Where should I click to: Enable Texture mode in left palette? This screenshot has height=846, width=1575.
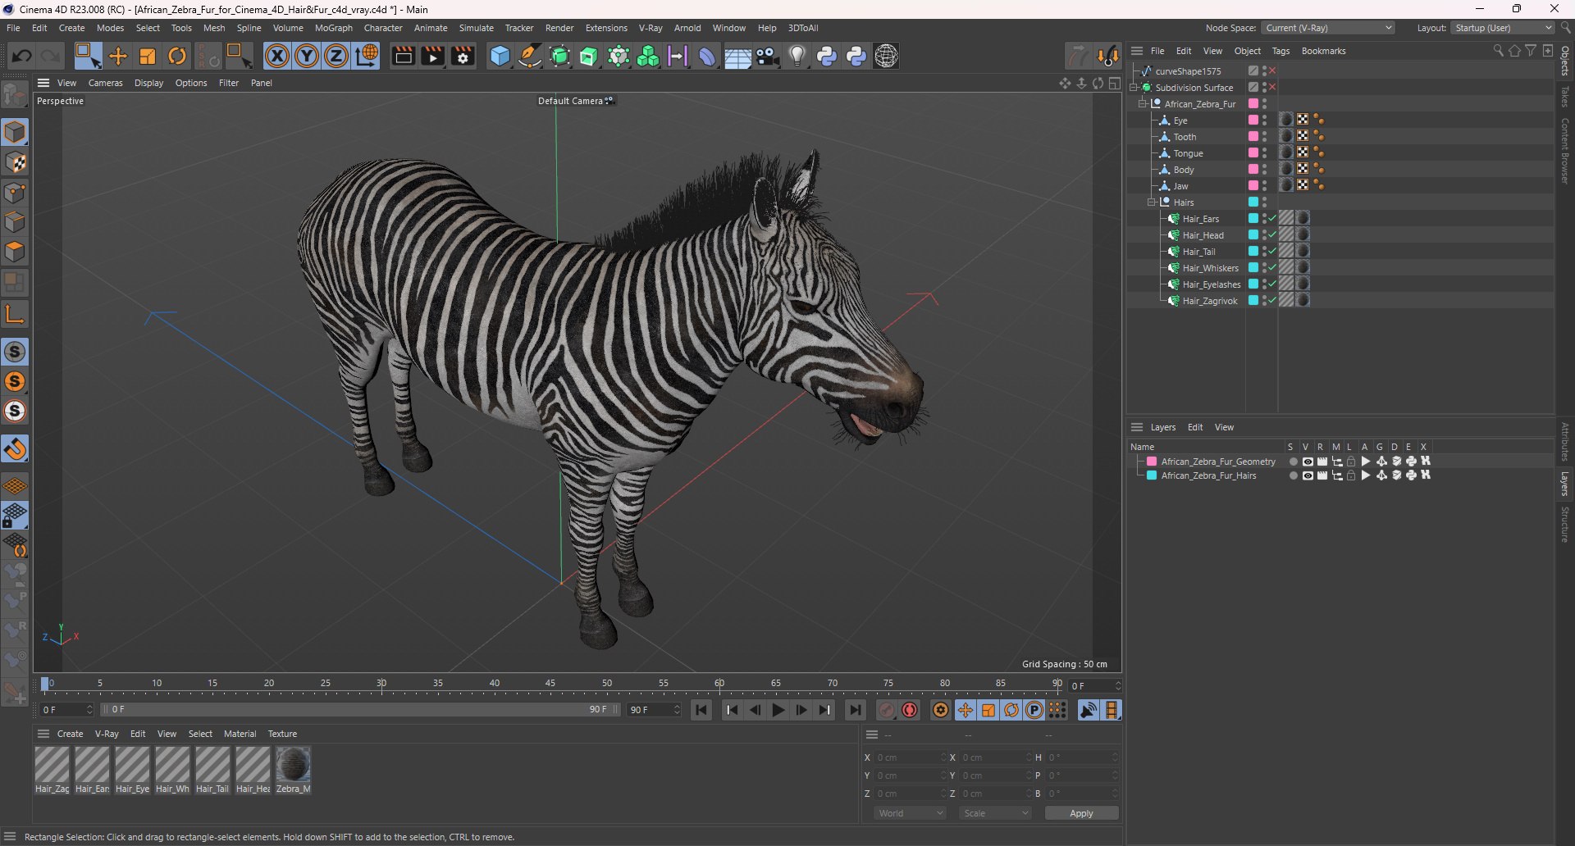(x=15, y=162)
